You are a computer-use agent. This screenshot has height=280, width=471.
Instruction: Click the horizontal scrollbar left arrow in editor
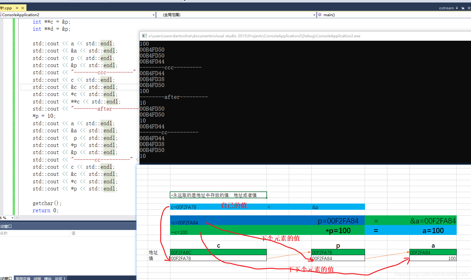click(17, 218)
